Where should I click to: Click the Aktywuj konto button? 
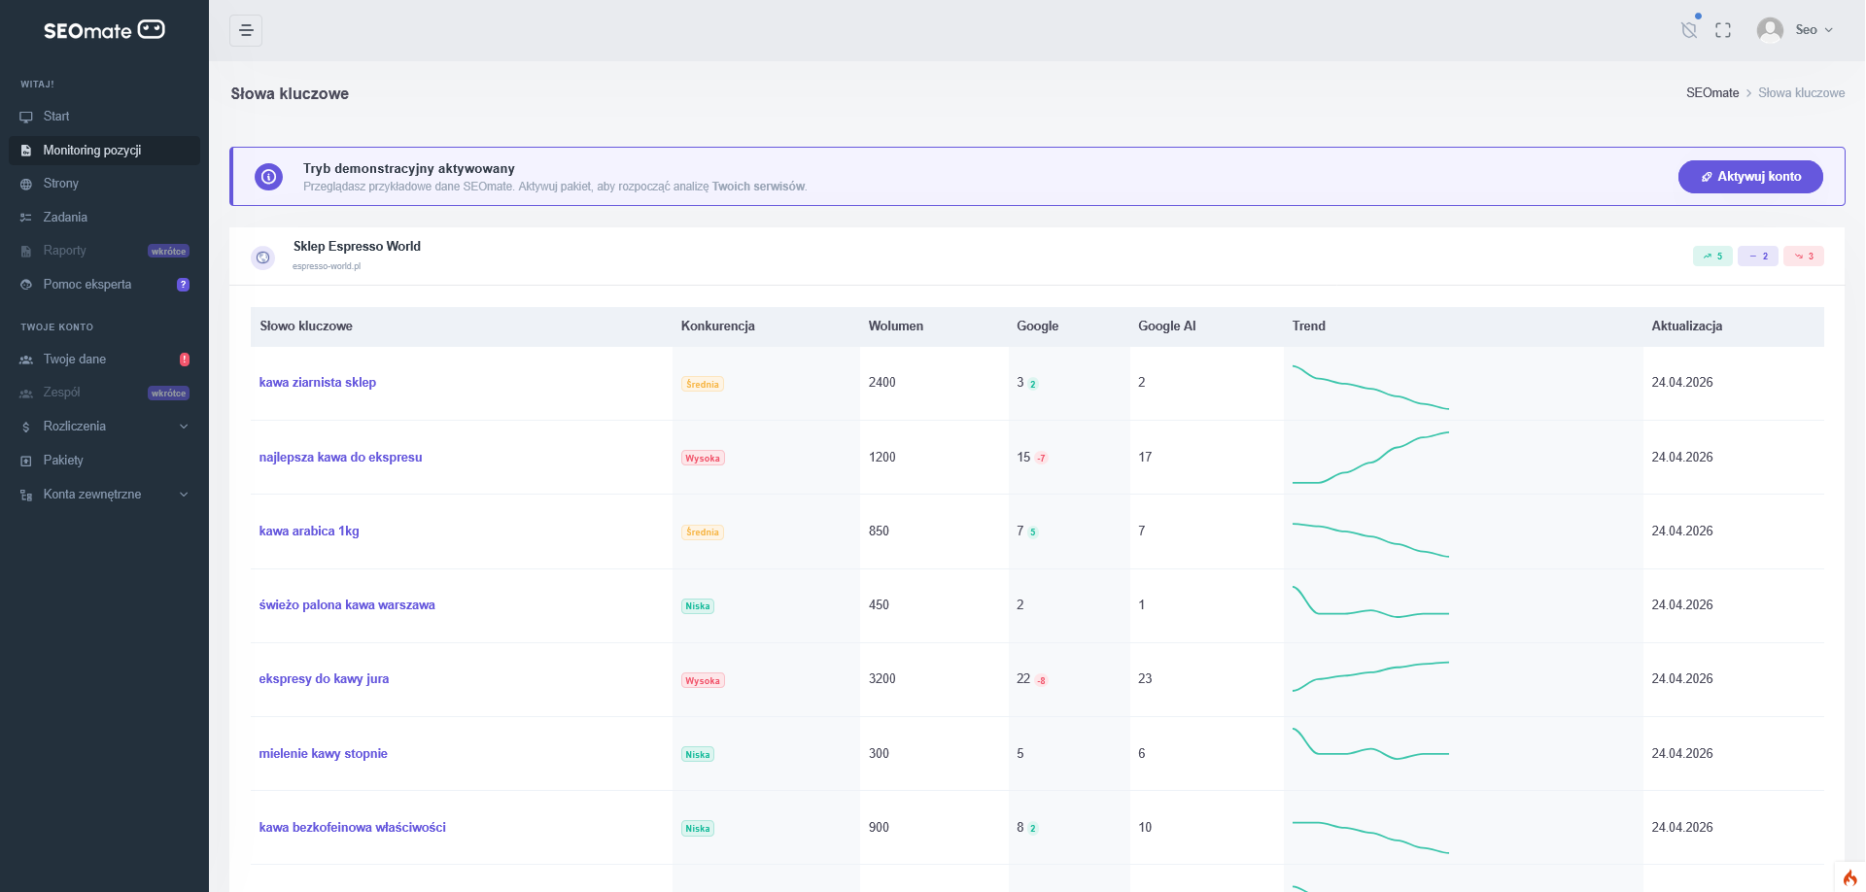coord(1749,177)
